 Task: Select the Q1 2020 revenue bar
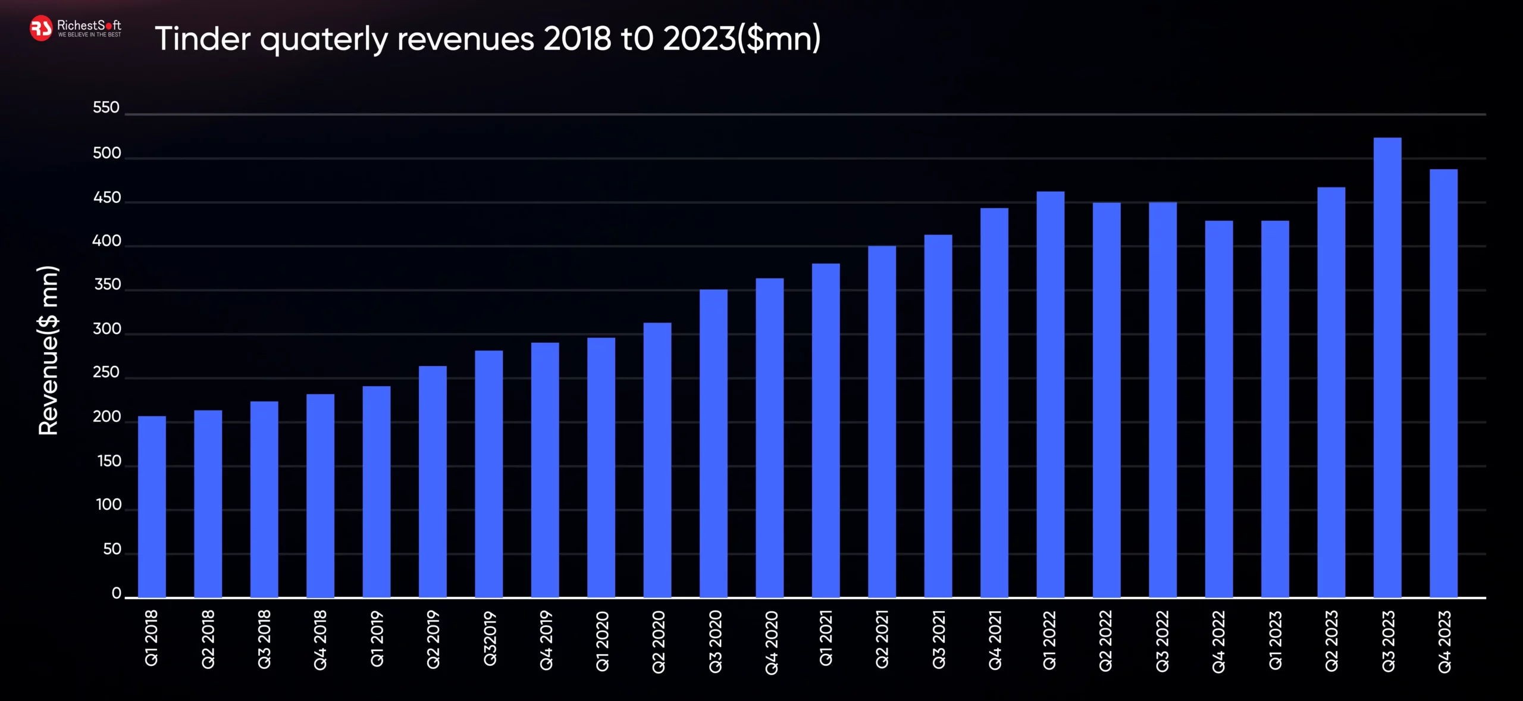click(601, 468)
